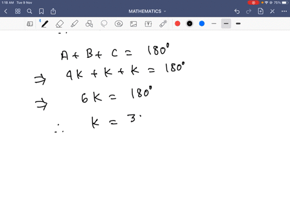
Task: Open the thumbnails grid view
Action: tap(18, 11)
